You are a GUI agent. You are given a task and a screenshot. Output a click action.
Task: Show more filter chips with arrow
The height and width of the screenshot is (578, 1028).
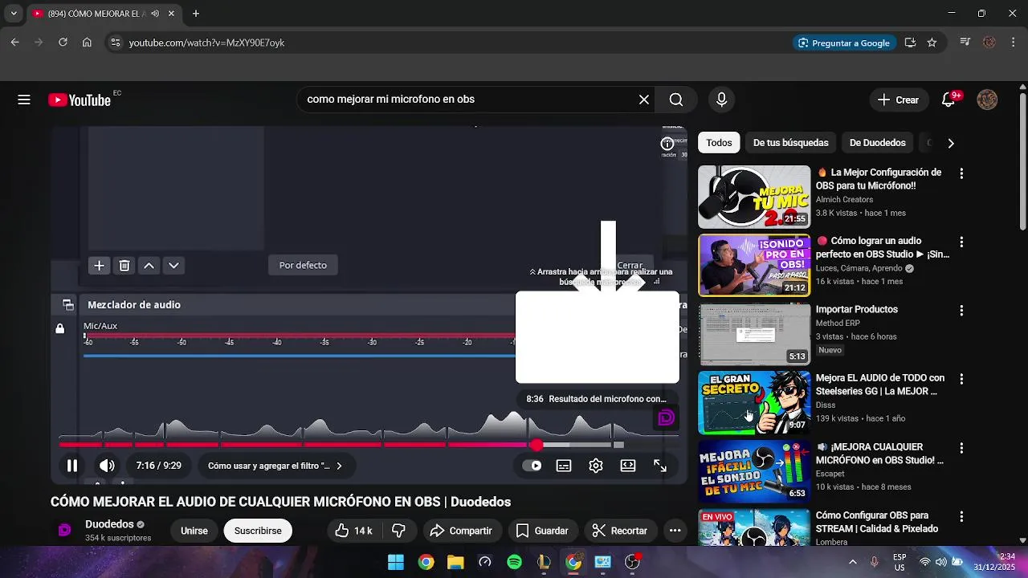951,143
